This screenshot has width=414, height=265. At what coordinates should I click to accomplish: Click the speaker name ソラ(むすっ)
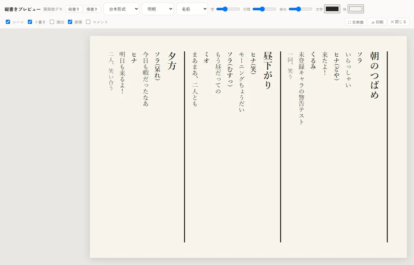pyautogui.click(x=230, y=69)
